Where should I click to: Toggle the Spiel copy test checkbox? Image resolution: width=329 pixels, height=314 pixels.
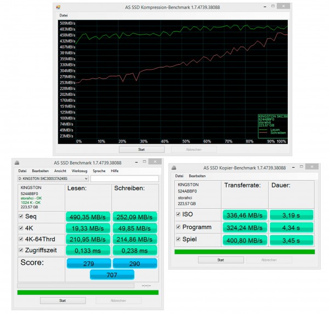[178, 239]
